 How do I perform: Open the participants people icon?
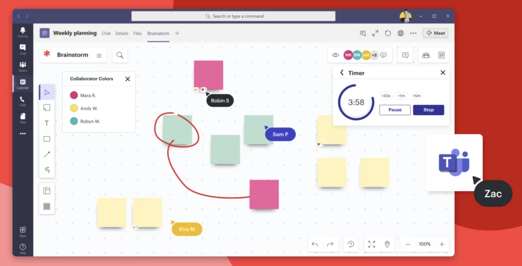point(426,55)
